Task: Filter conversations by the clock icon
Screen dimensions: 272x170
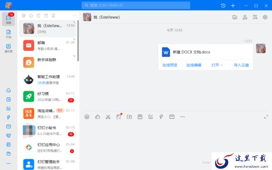Action: [39, 16]
